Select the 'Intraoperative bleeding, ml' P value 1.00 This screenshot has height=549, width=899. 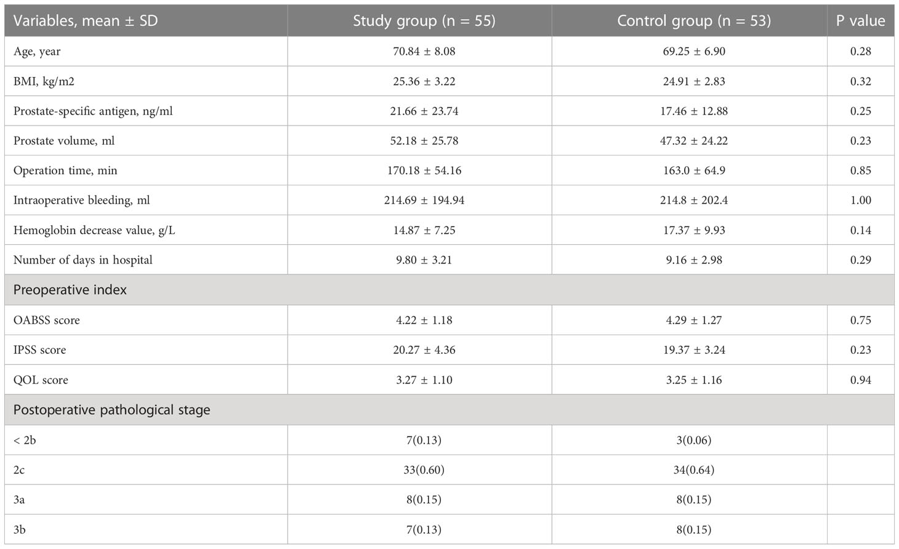coord(860,201)
